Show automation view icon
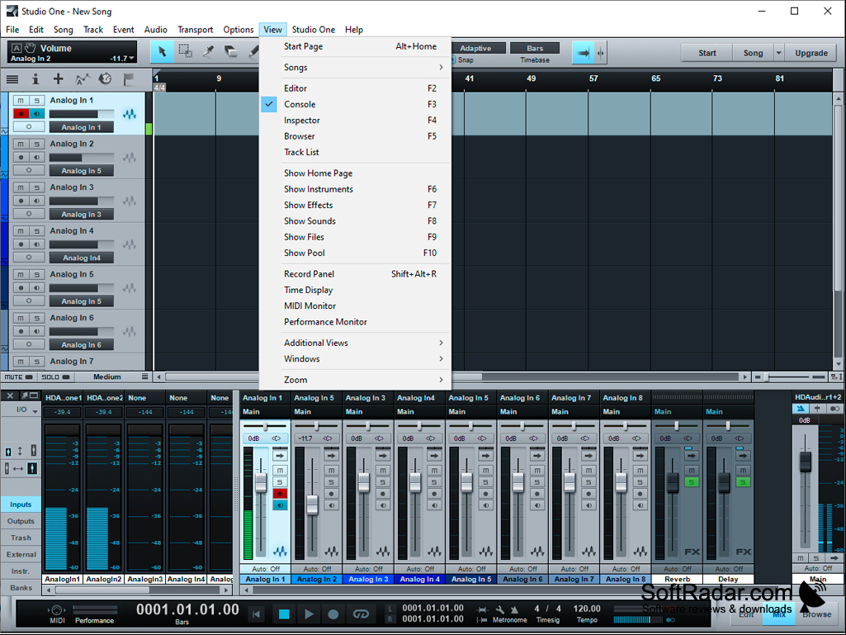 82,79
